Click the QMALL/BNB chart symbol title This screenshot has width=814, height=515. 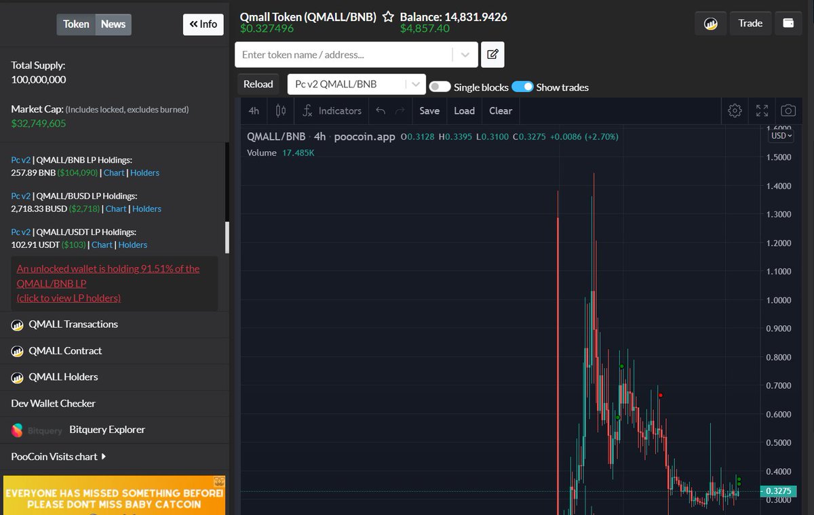click(276, 136)
